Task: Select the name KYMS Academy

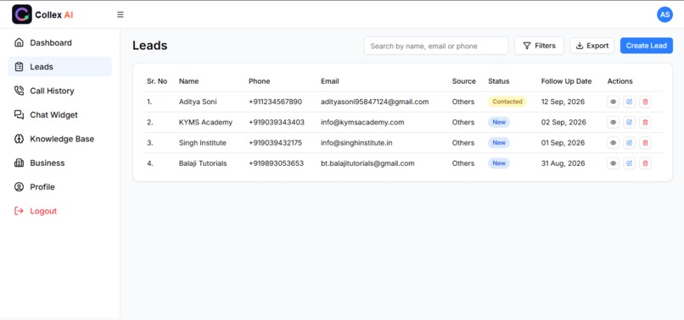Action: tap(205, 123)
